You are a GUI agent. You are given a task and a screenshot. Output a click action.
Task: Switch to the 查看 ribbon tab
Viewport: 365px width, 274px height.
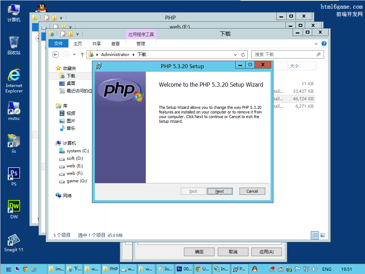coord(115,44)
